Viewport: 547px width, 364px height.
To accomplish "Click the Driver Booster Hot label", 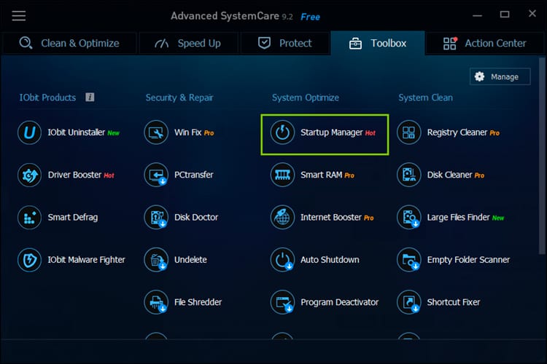I will tap(81, 175).
